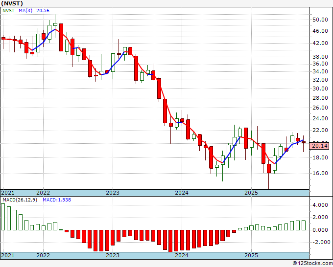Click 2023 on the MACD timeline
Image resolution: width=333 pixels, height=267 pixels.
point(113,255)
